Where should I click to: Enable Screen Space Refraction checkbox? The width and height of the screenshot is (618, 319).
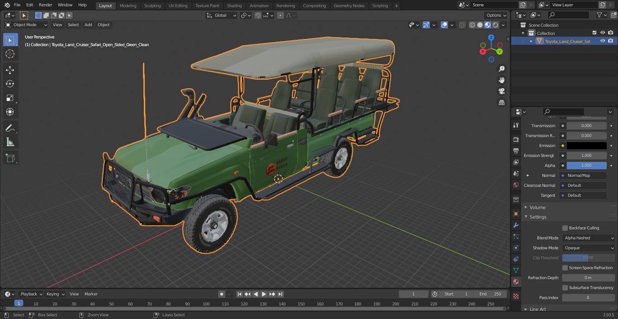565,268
